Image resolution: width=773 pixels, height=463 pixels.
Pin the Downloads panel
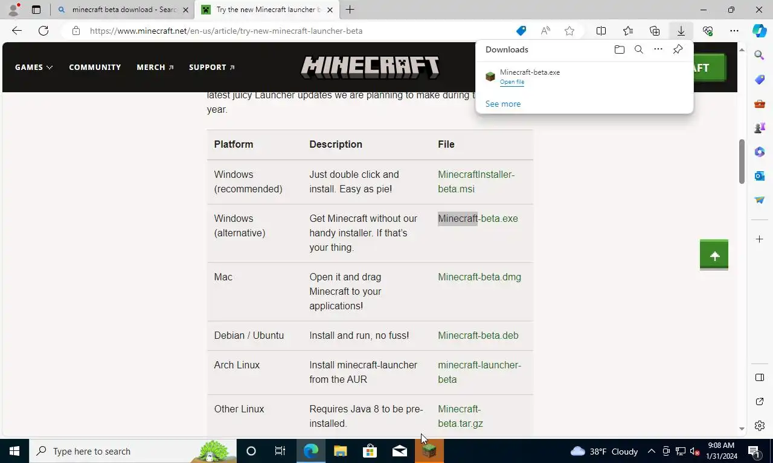pyautogui.click(x=678, y=49)
